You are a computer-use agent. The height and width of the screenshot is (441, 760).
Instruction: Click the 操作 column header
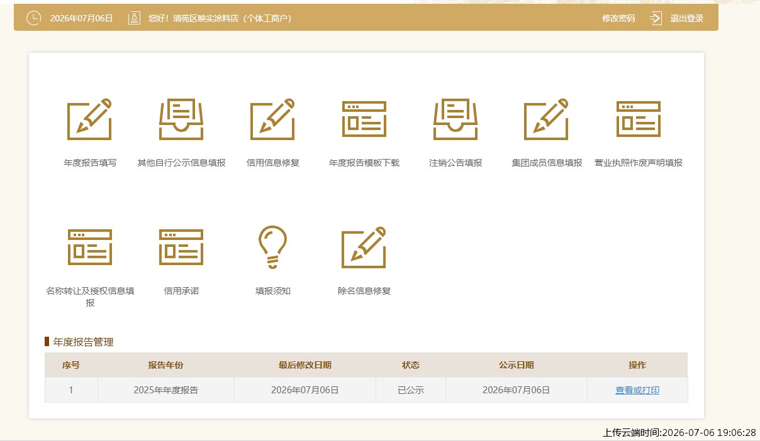637,365
